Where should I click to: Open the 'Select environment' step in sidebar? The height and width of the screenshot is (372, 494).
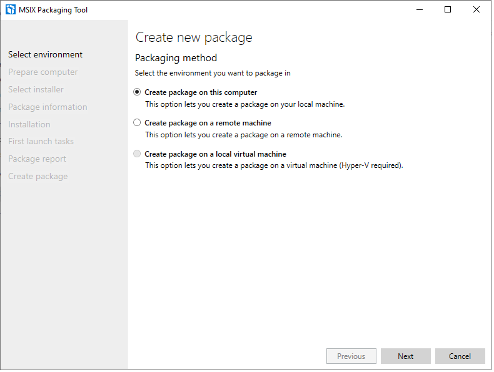pyautogui.click(x=45, y=55)
